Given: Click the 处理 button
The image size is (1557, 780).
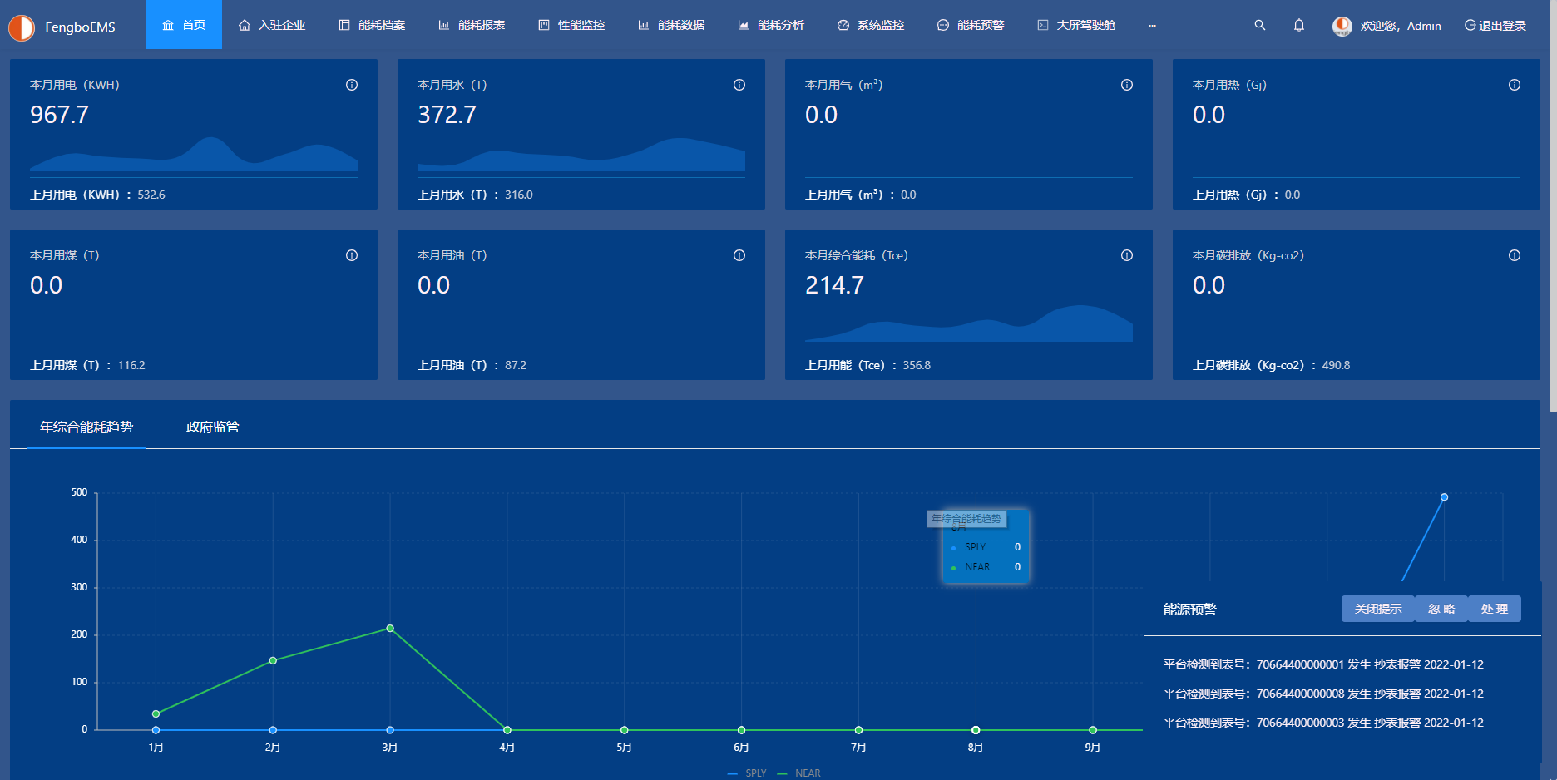Looking at the screenshot, I should (x=1495, y=609).
